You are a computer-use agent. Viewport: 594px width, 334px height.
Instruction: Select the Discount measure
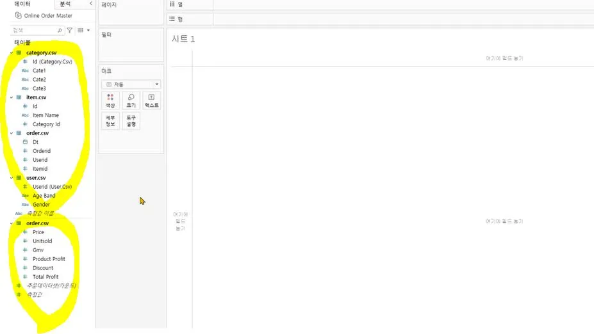pyautogui.click(x=43, y=268)
